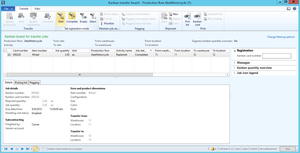Select the Replenish activity name cell
The width and height of the screenshot is (300, 153).
tap(124, 55)
